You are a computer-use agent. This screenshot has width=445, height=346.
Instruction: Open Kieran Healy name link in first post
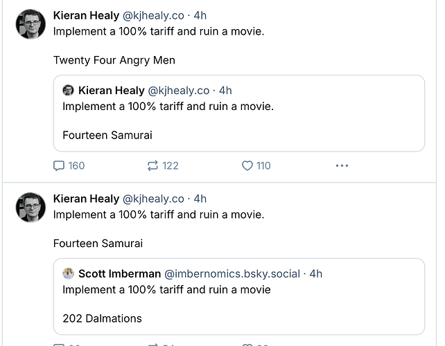(86, 16)
